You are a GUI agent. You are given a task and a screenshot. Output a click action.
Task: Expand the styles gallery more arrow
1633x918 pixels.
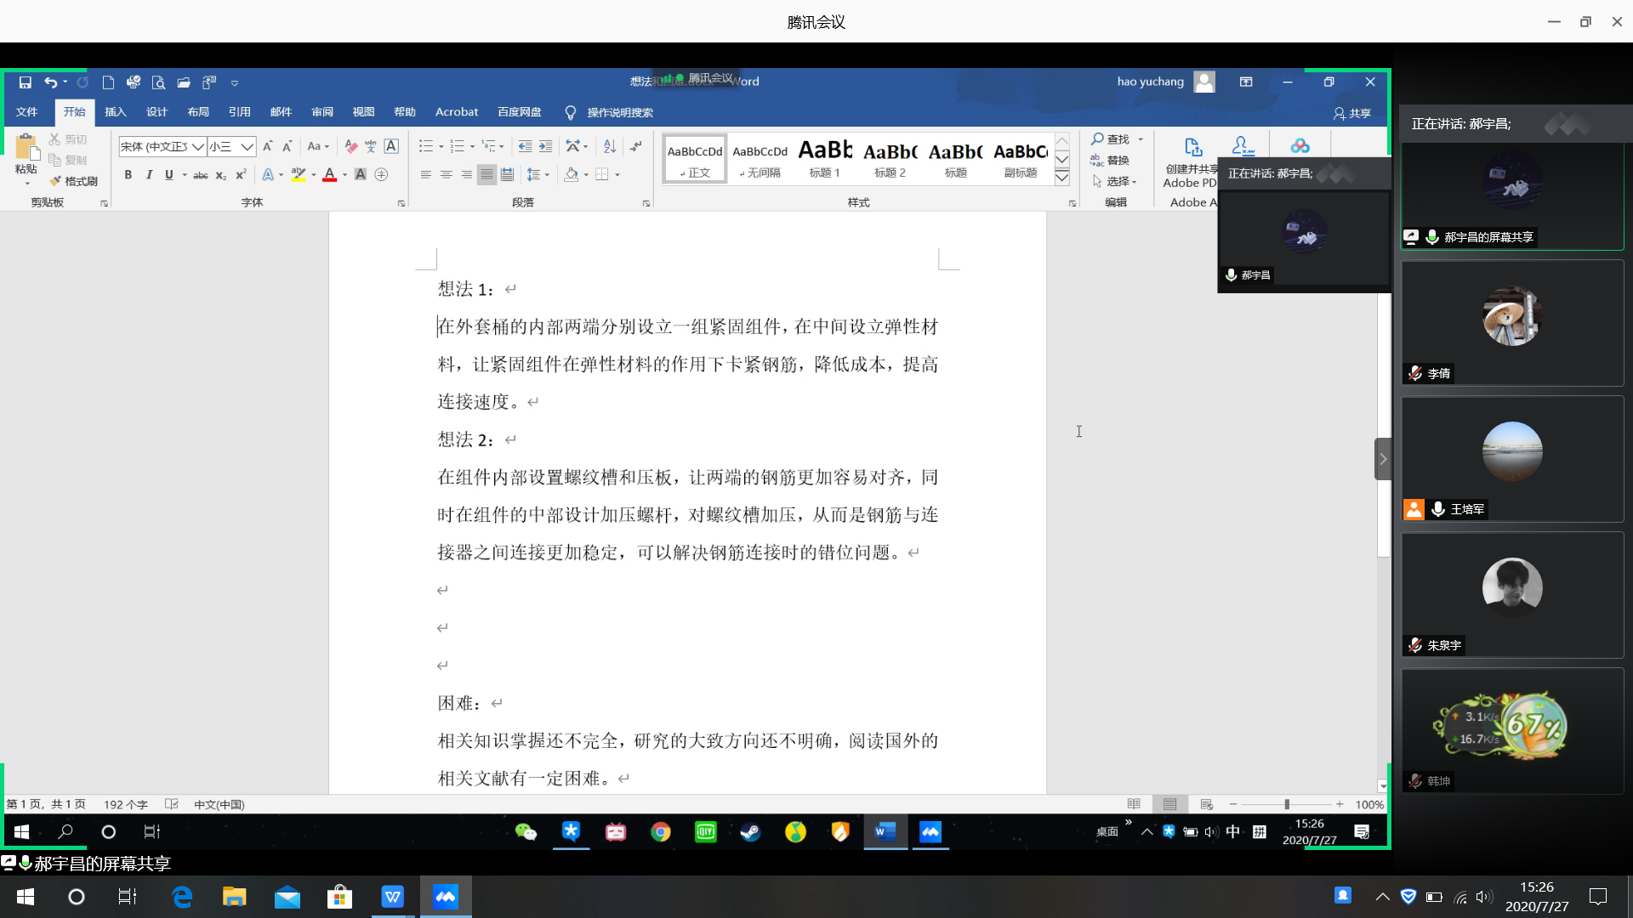coord(1062,178)
